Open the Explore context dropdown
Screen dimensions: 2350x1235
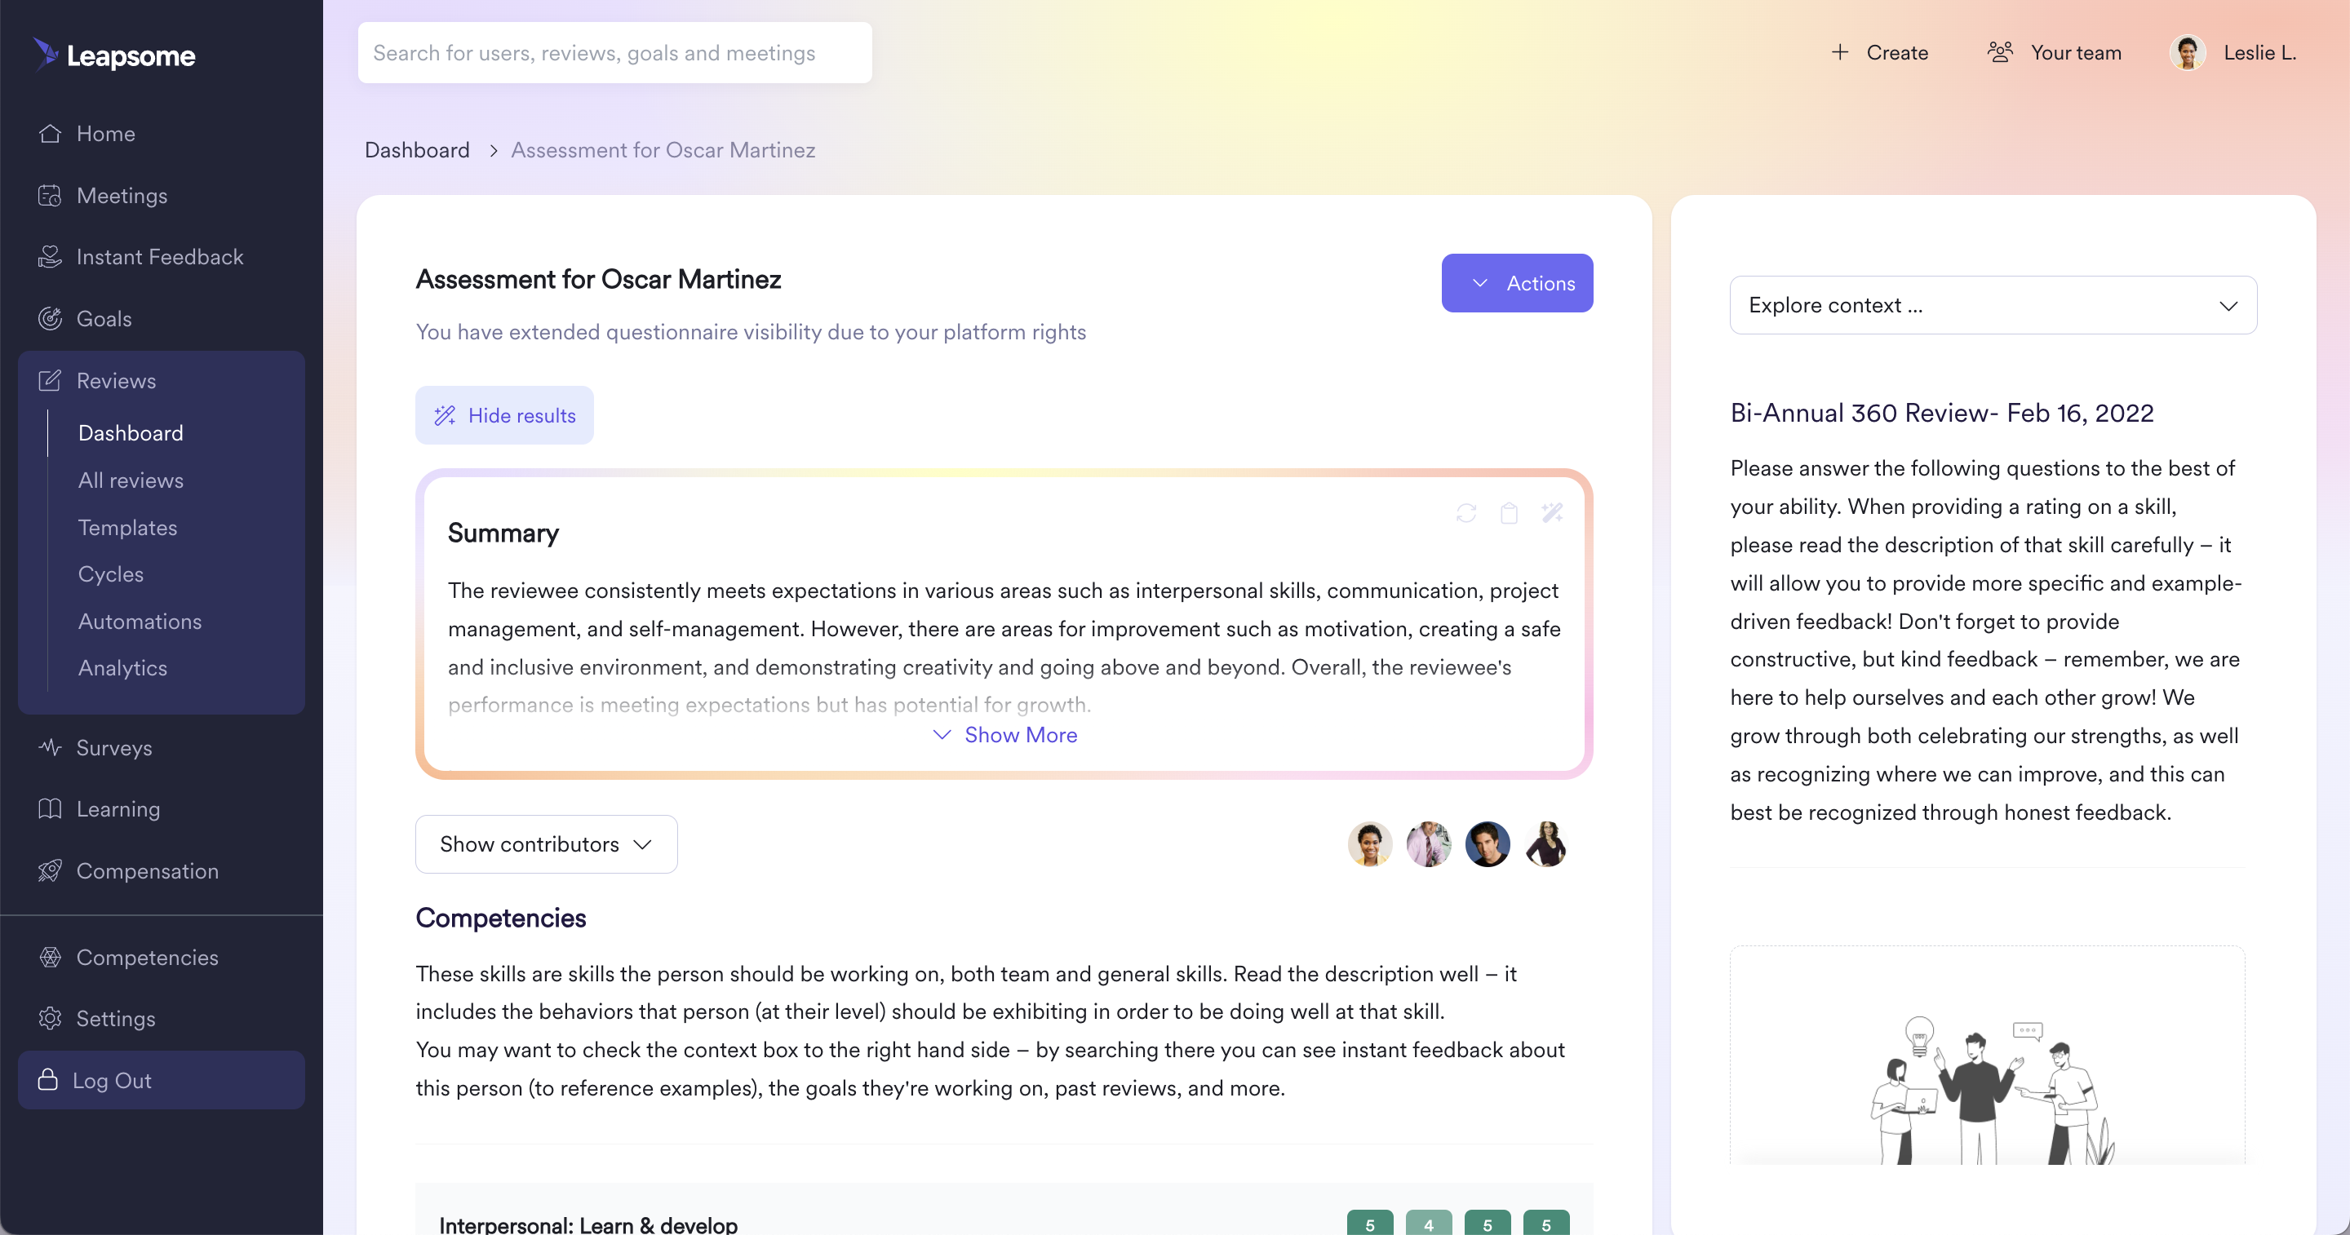pos(1993,306)
